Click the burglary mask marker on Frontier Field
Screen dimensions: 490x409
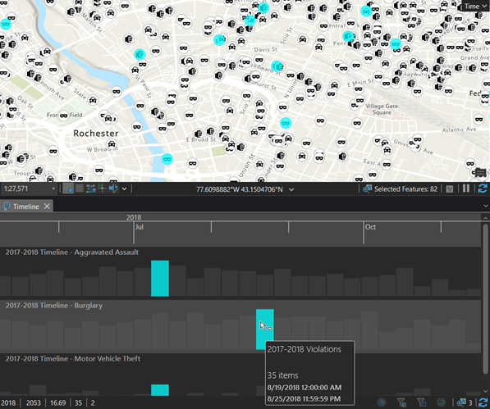click(x=64, y=116)
